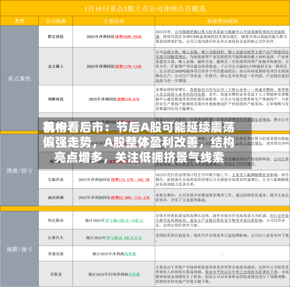This screenshot has width=290, height=287.
Task: Click the title '1月16日重点A股上市公司业绩公告精选'
Action: [x=145, y=9]
